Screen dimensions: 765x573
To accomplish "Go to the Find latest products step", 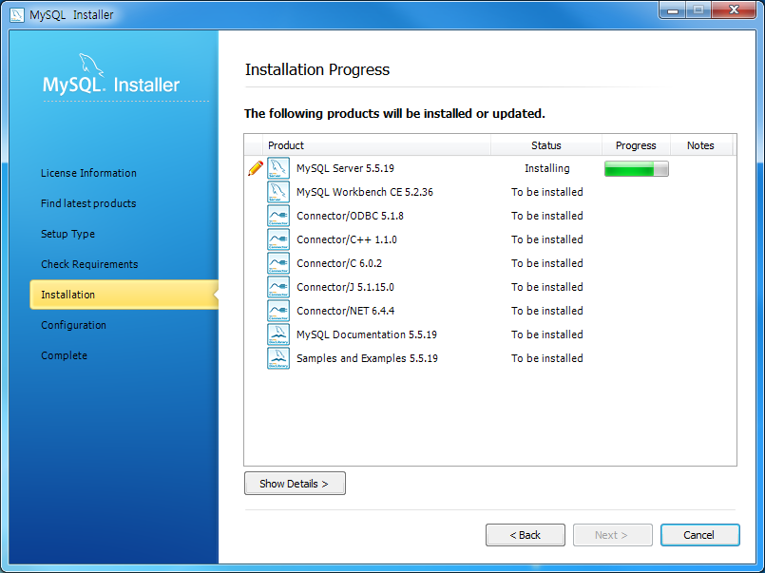I will click(x=88, y=203).
